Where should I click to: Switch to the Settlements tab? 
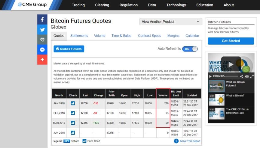[79, 36]
